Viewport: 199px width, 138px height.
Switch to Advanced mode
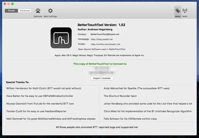pos(25,11)
